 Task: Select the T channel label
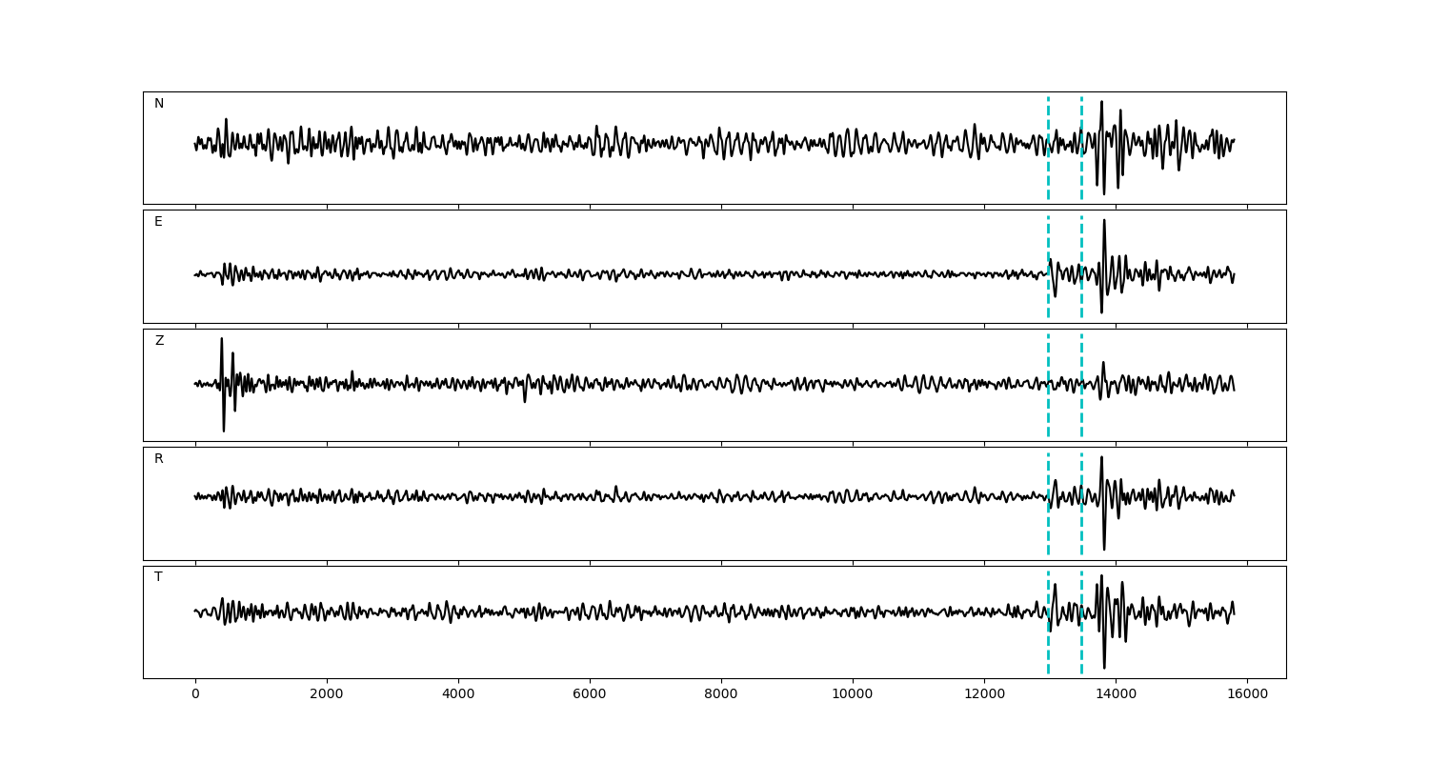[158, 577]
